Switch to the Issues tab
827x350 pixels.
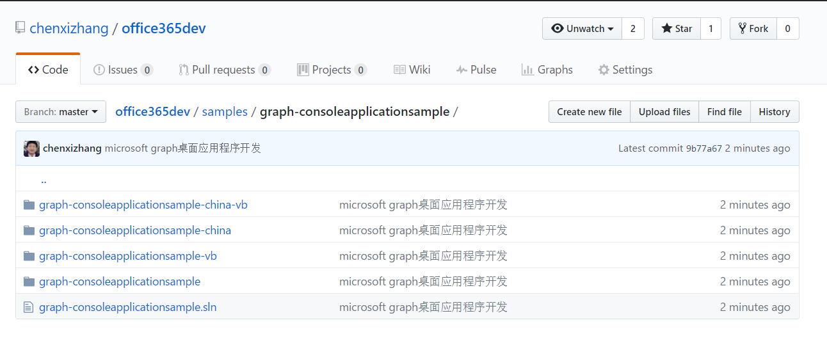[123, 70]
